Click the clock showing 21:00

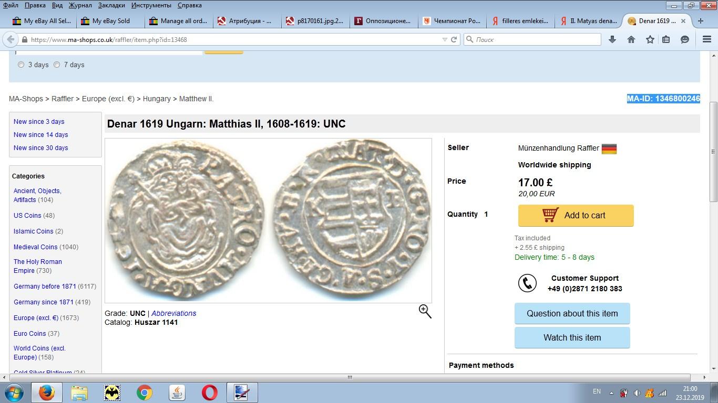click(690, 389)
